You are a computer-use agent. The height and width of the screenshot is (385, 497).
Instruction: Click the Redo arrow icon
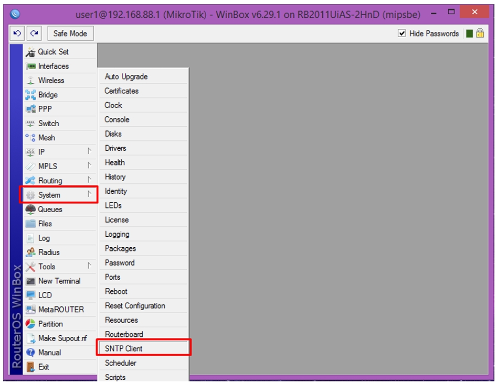[x=34, y=33]
